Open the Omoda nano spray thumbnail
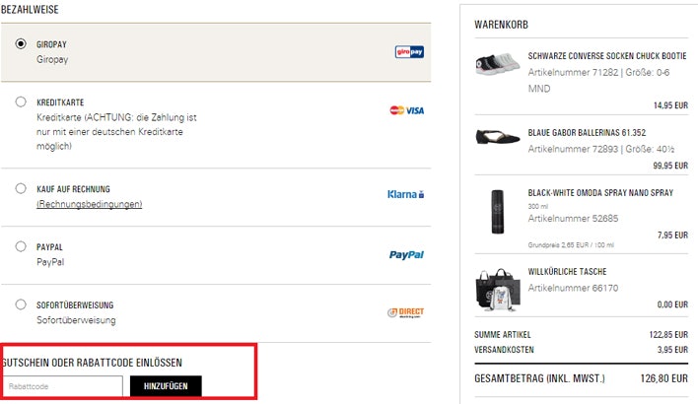Viewport: 698px width, 404px height. 497,212
